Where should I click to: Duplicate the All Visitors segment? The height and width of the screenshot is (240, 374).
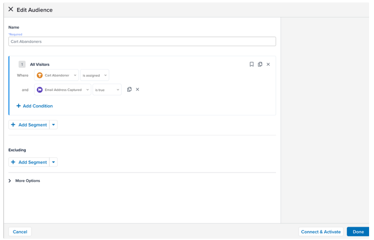[260, 64]
